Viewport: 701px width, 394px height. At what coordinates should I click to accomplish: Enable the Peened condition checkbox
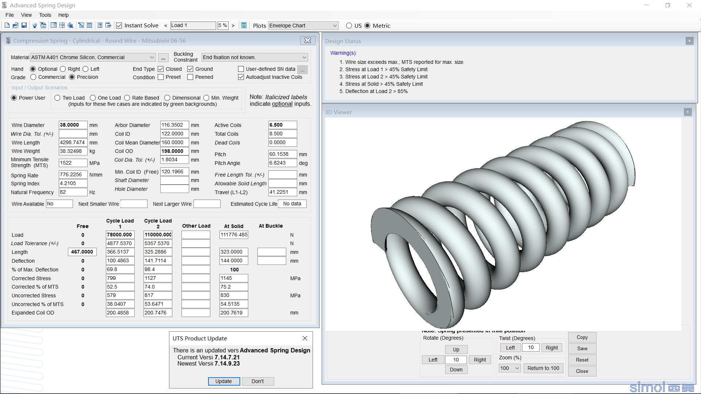(190, 77)
